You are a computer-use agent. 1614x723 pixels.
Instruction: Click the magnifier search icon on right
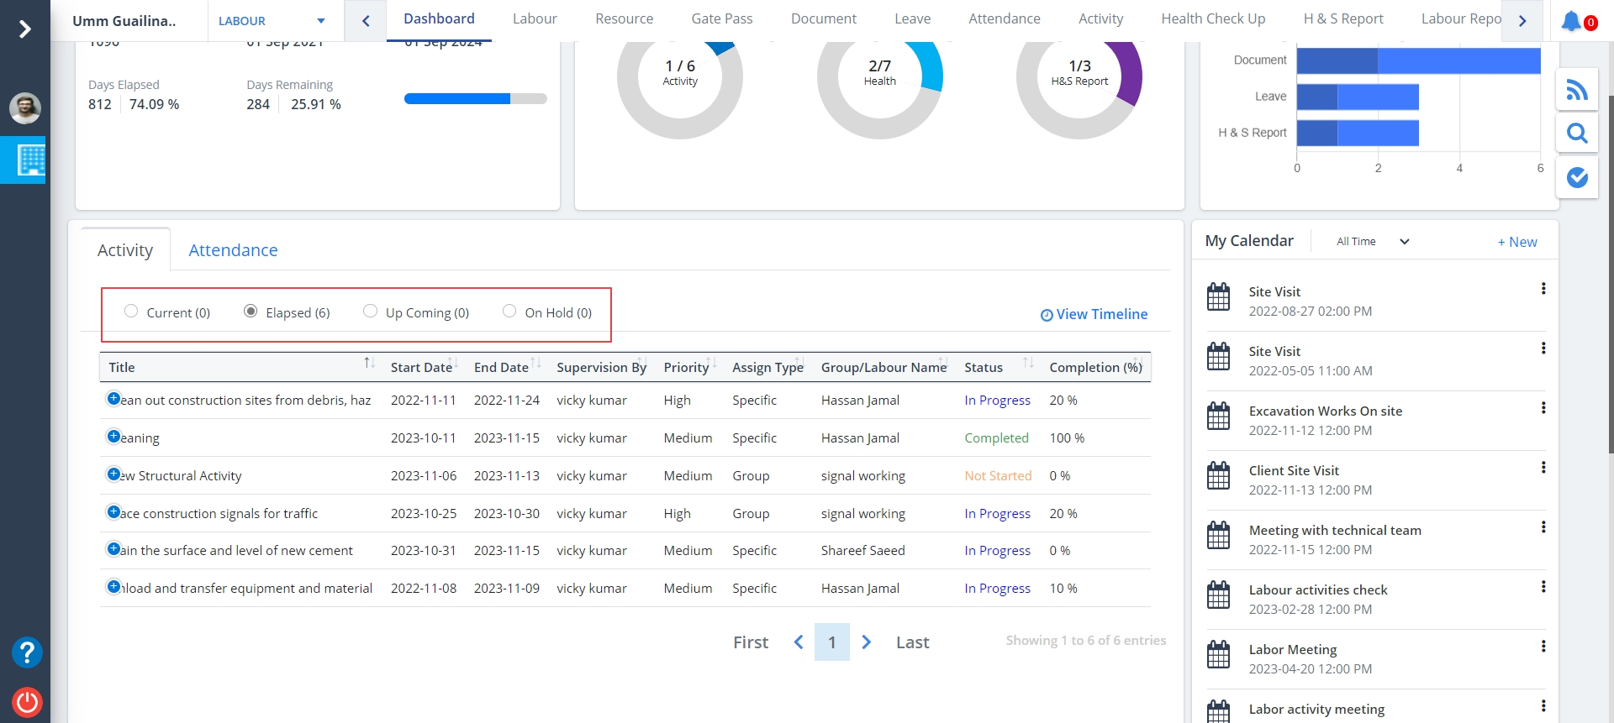click(1577, 134)
